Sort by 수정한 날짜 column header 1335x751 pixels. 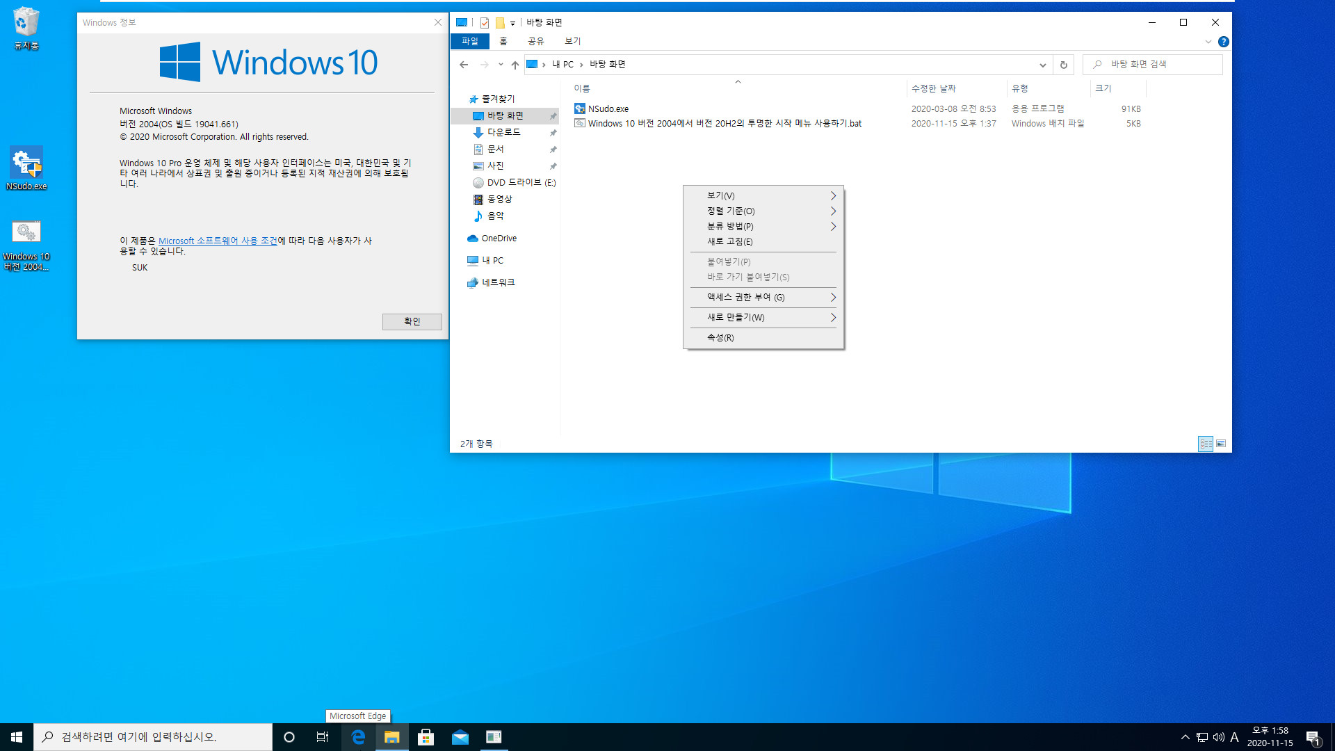[956, 88]
